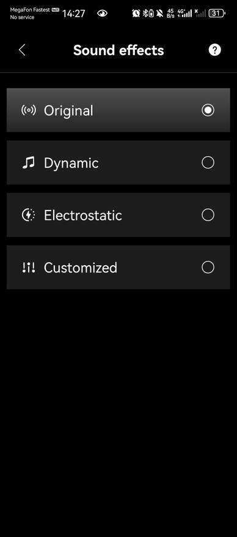Viewport: 237px width, 537px height.
Task: Tap the Electrostatic lightning icon
Action: coord(28,215)
